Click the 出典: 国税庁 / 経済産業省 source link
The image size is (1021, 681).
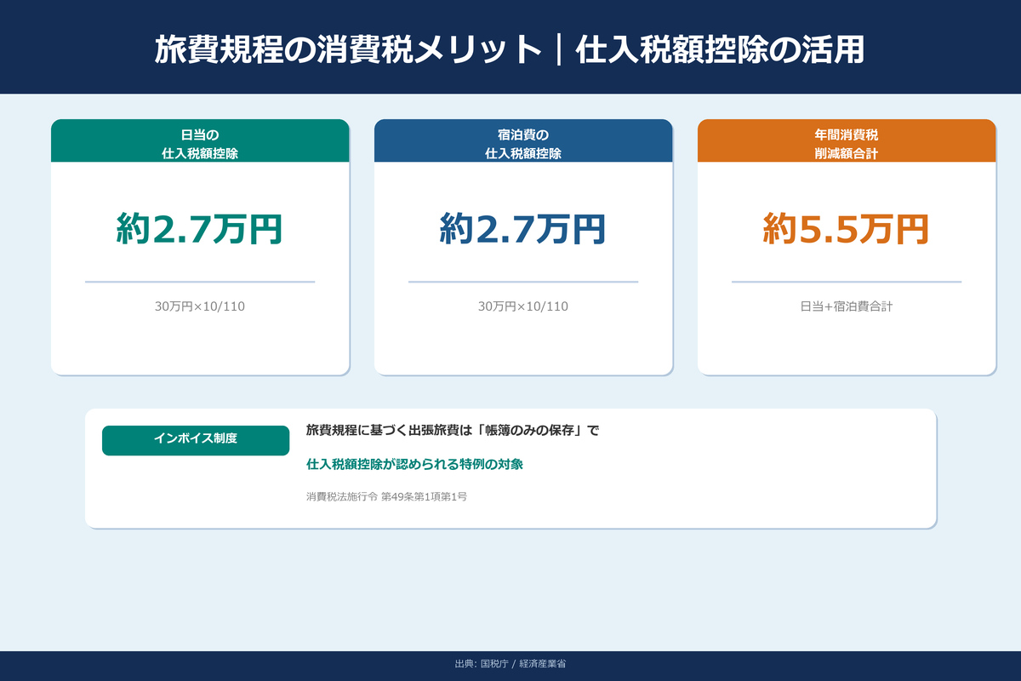pos(510,665)
